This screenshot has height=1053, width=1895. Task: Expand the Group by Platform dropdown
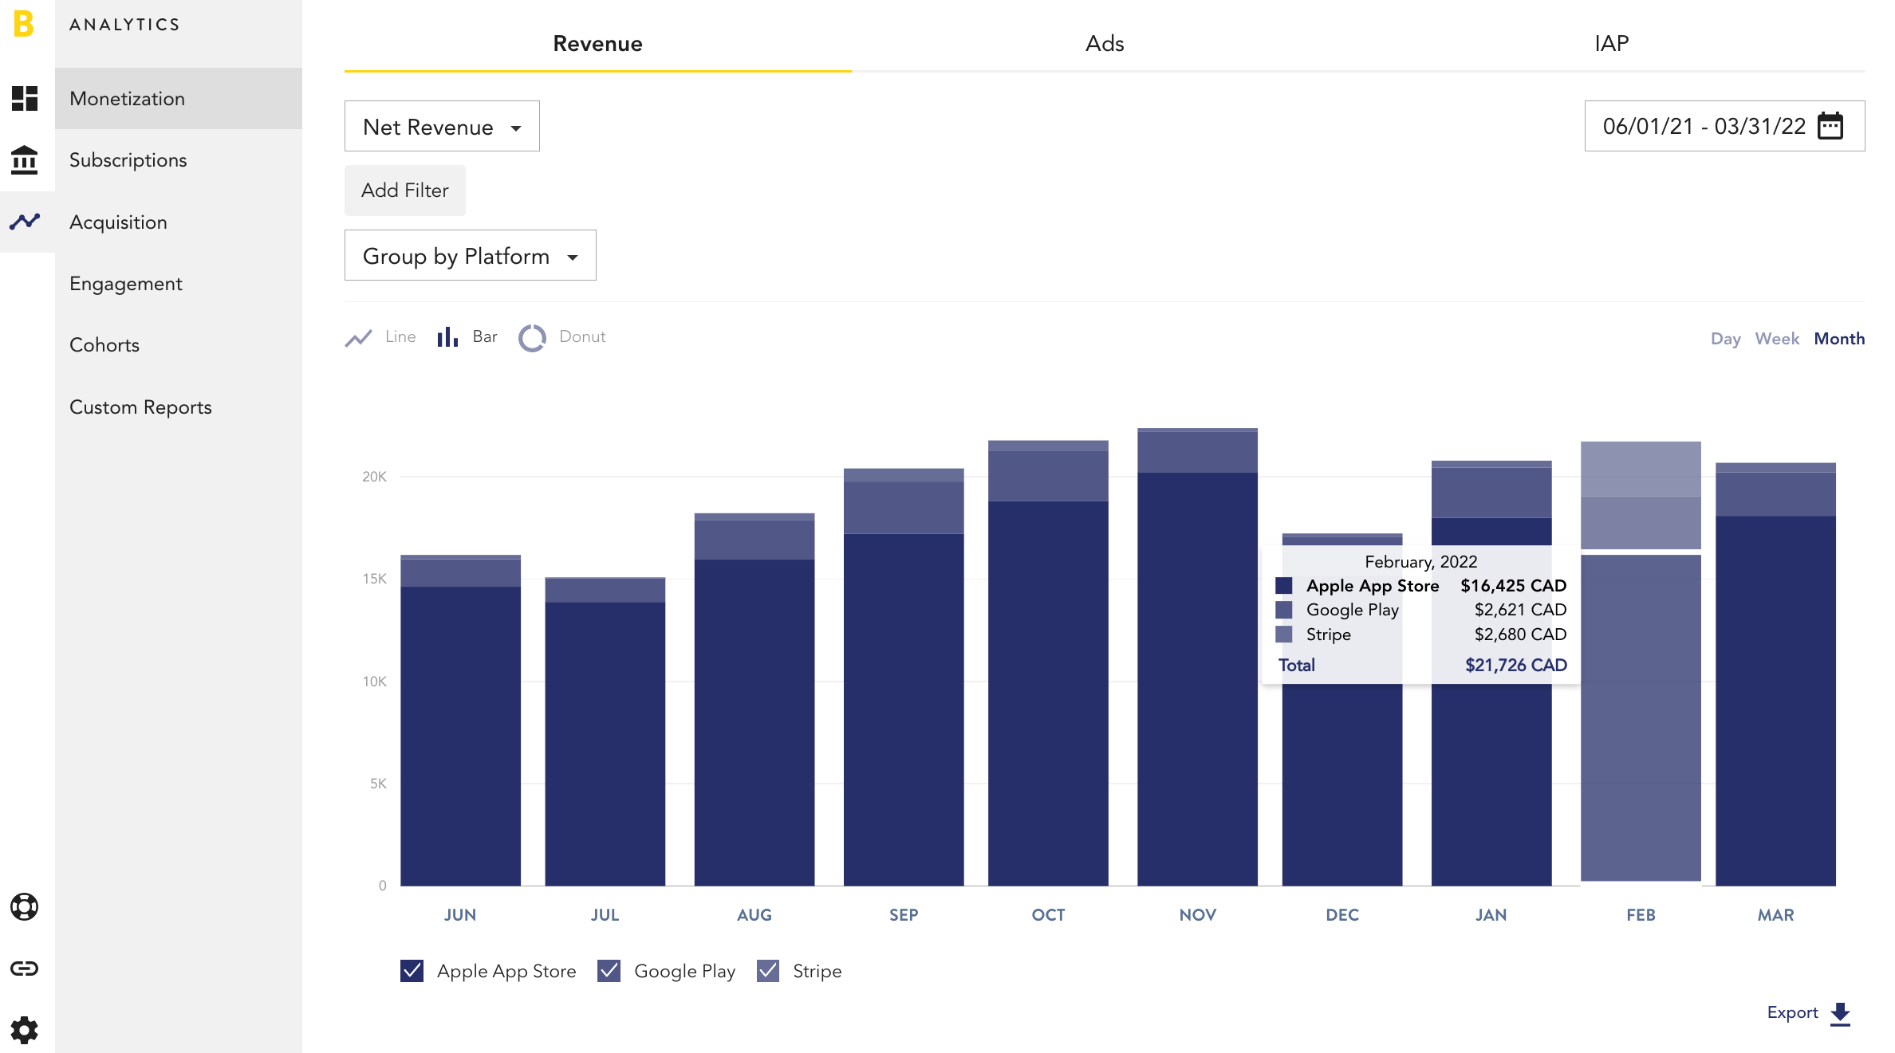[471, 255]
